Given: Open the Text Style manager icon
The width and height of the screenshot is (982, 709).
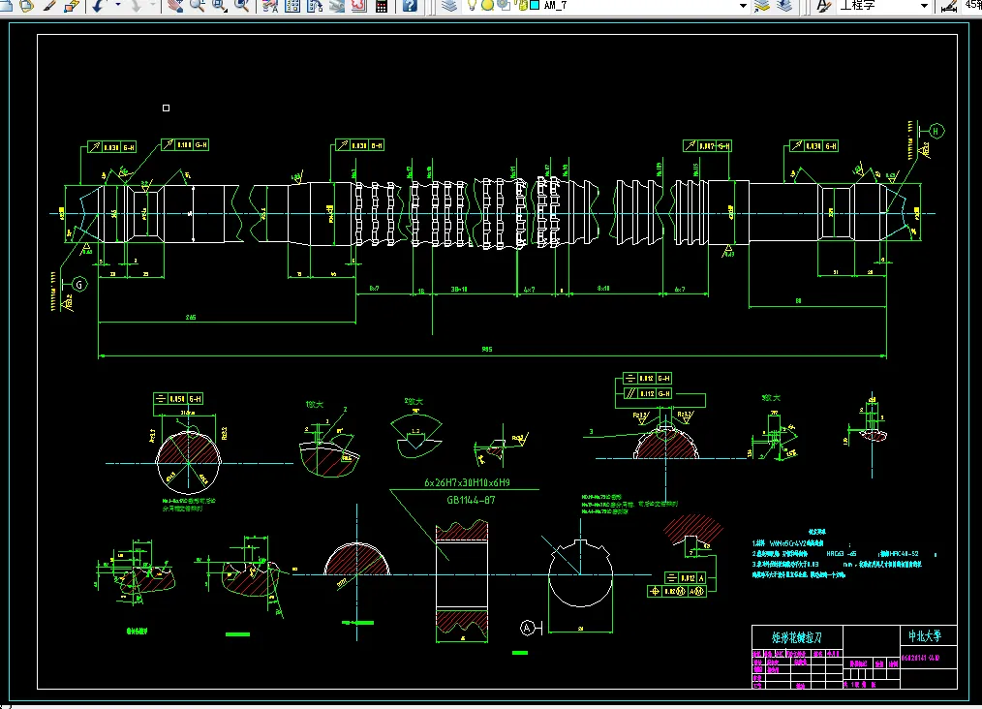Looking at the screenshot, I should point(823,6).
